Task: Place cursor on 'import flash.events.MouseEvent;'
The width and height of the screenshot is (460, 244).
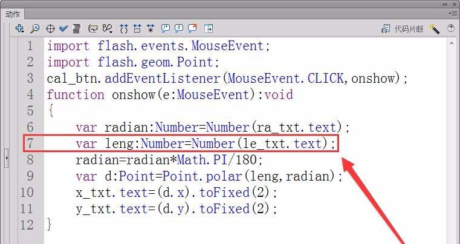Action: click(159, 46)
